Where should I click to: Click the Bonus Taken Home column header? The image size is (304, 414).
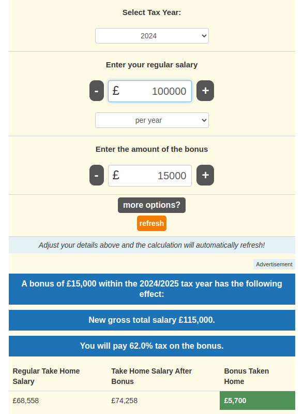[247, 376]
